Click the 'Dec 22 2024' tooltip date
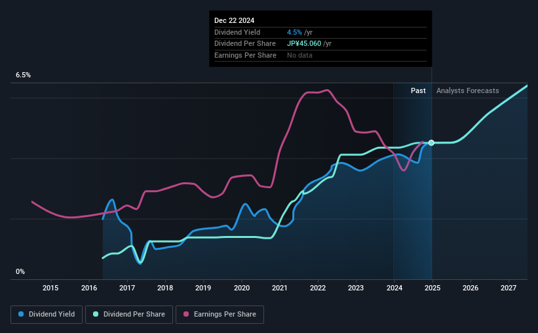 (235, 20)
